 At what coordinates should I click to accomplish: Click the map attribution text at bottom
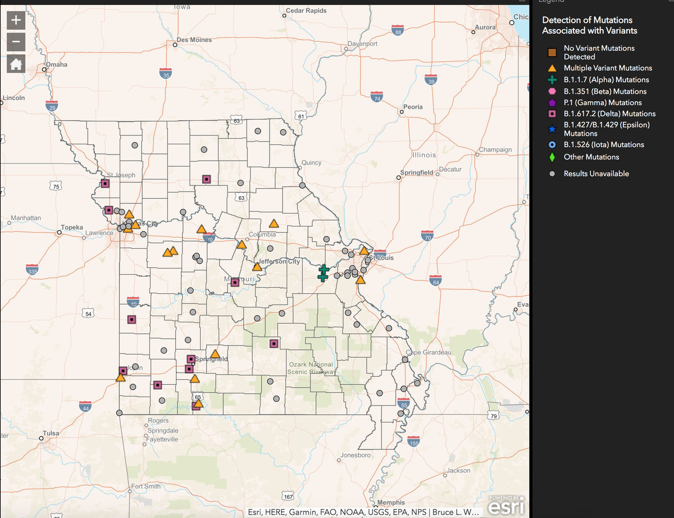pyautogui.click(x=363, y=512)
